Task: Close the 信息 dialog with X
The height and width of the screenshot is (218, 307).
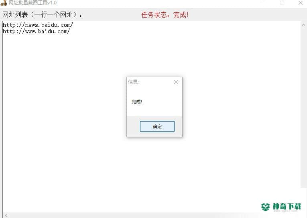Action: click(176, 82)
